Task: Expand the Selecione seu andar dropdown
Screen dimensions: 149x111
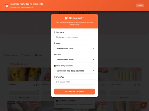Action: coord(74,59)
